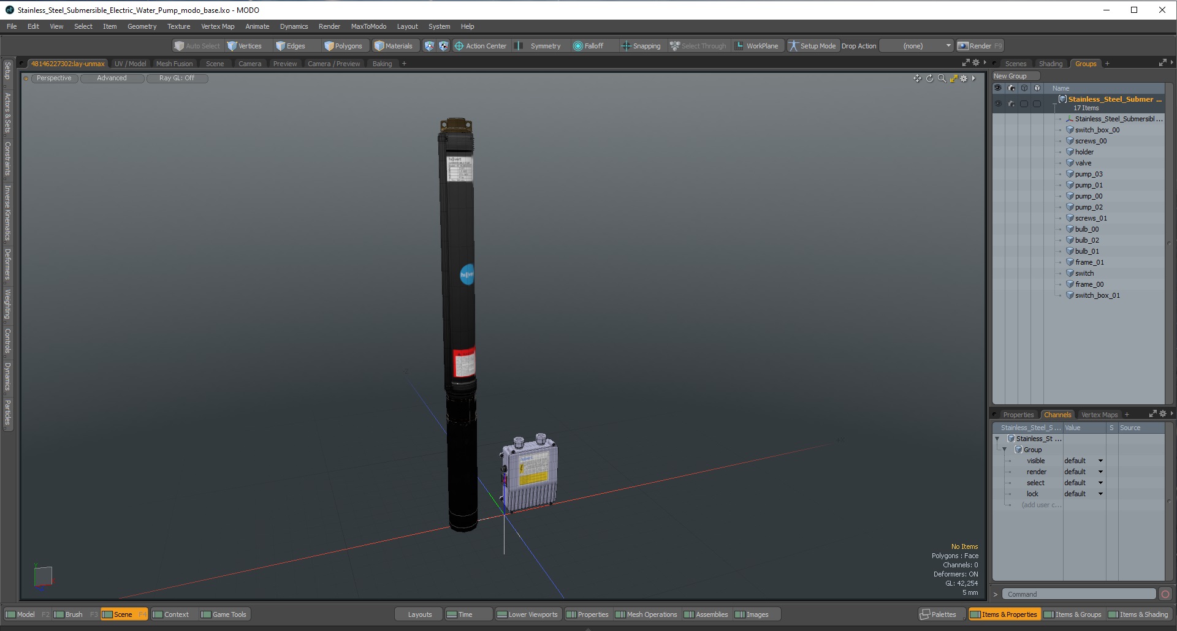
Task: Switch to the Shading tab
Action: (x=1050, y=64)
